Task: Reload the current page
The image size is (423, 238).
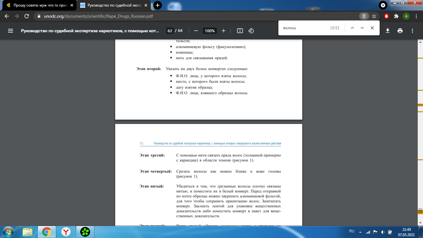Action: 27,16
